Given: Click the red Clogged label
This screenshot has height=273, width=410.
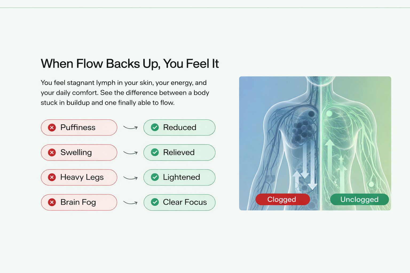Looking at the screenshot, I should point(282,199).
